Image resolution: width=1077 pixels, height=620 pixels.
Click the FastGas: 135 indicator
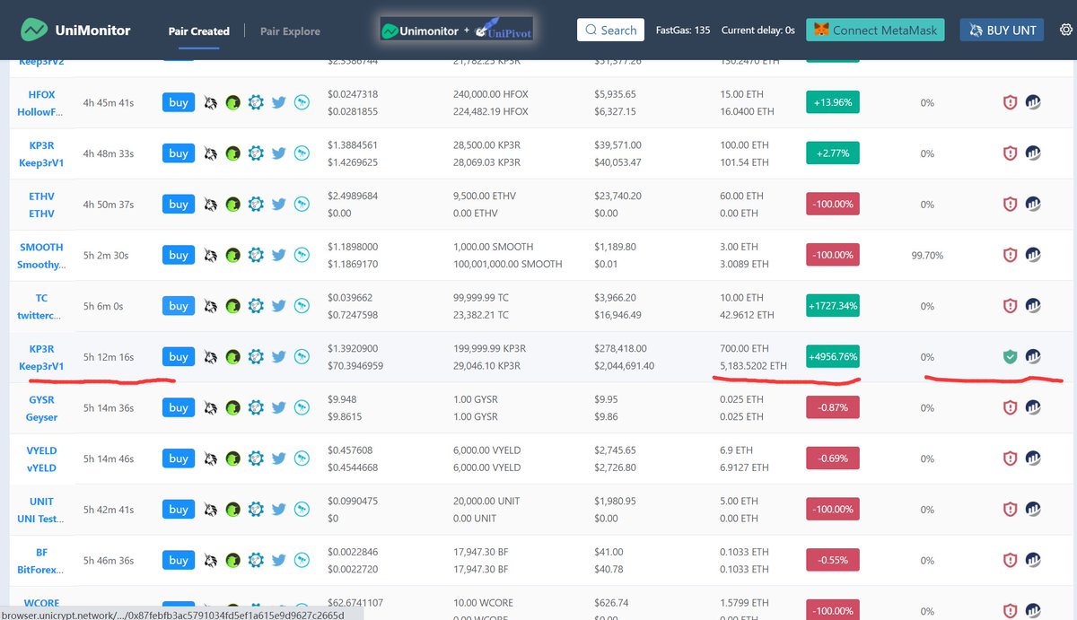click(x=683, y=30)
